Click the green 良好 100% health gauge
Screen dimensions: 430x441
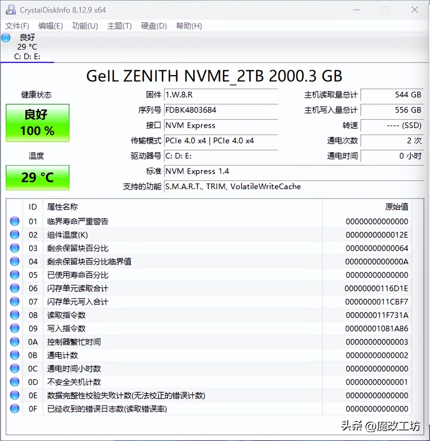[37, 123]
